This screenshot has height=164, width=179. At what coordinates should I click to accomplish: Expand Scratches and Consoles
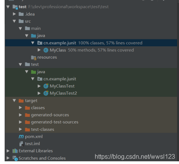click(x=8, y=158)
